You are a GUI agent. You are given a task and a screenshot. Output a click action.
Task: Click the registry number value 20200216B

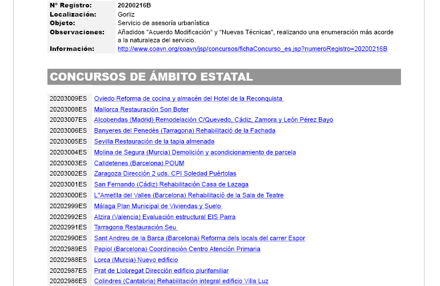click(x=134, y=5)
